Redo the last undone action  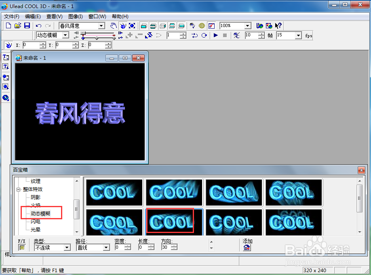click(x=48, y=25)
